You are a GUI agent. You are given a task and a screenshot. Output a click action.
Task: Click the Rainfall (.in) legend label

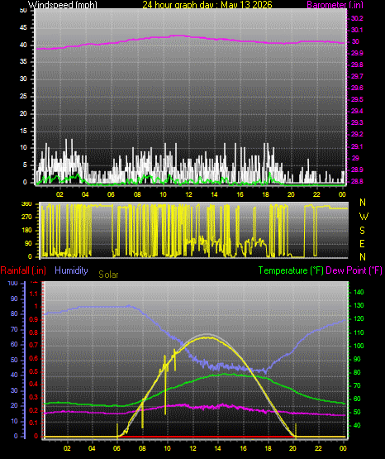pos(23,270)
